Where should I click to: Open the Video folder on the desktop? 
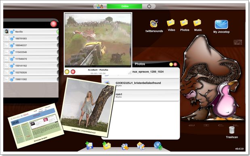coord(171,23)
